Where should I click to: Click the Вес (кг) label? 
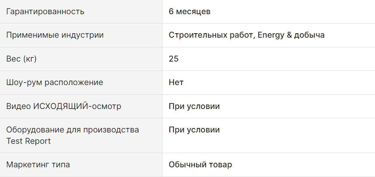pyautogui.click(x=21, y=59)
